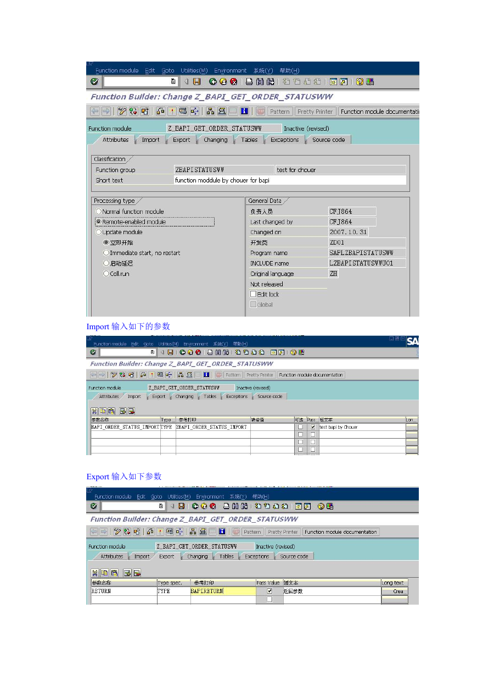
Task: Open the command field dropdown in the top Attributes screenshot
Action: (173, 81)
